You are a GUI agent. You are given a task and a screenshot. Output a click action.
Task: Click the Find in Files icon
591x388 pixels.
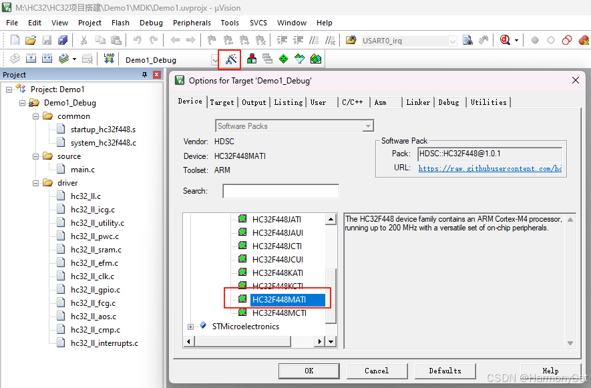pyautogui.click(x=467, y=40)
